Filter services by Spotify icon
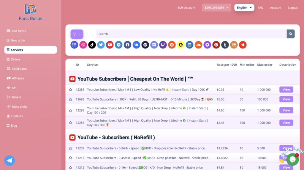 coord(145,45)
